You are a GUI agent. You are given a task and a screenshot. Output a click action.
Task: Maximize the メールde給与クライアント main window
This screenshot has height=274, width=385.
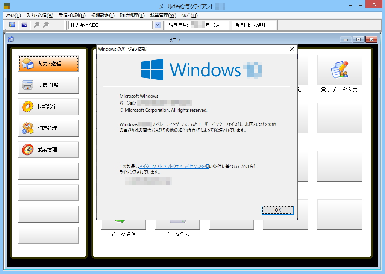[x=361, y=5]
